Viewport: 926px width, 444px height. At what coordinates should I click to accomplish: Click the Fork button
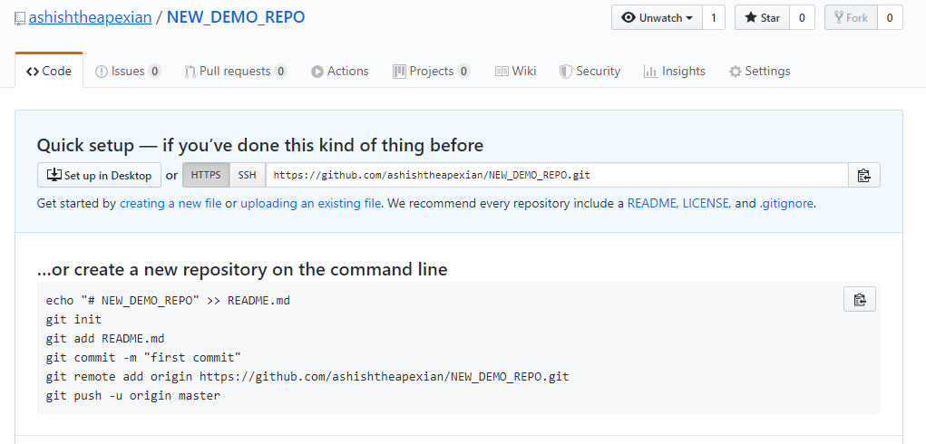pyautogui.click(x=851, y=18)
